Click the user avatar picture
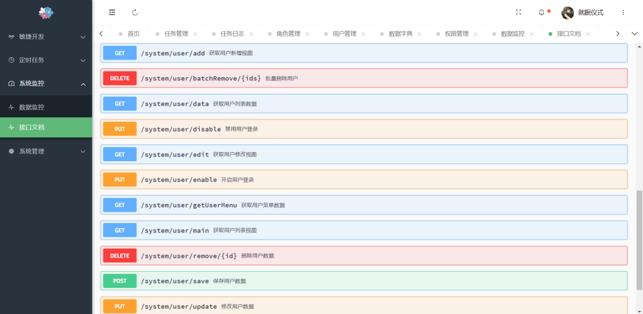This screenshot has width=643, height=314. 567,12
